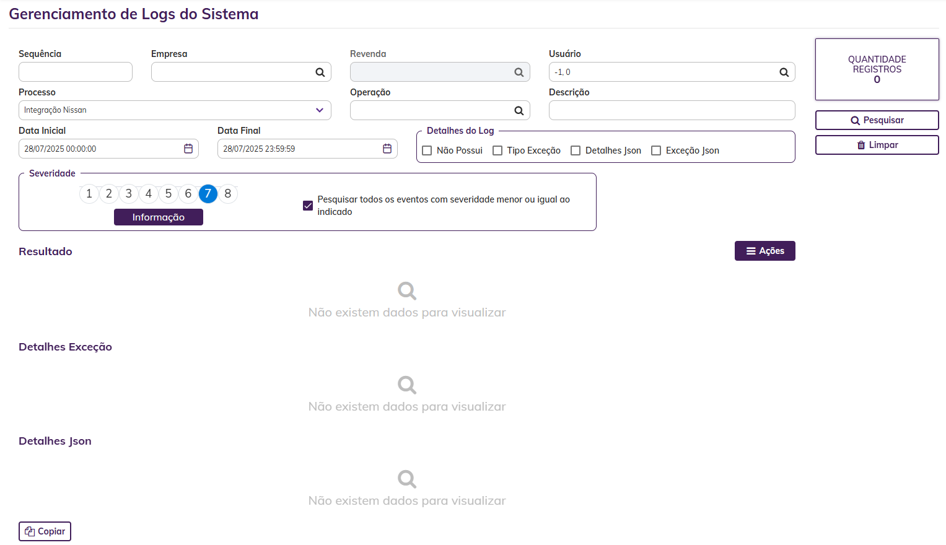Click the Revenda search magnifier icon
This screenshot has height=545, width=946.
click(x=519, y=72)
